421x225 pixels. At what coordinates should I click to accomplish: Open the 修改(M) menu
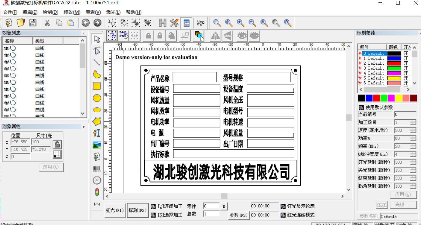pos(72,12)
